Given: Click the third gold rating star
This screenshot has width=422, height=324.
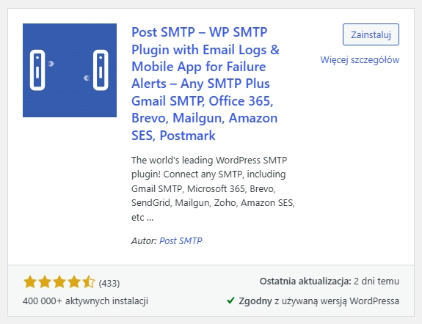Looking at the screenshot, I should [59, 282].
